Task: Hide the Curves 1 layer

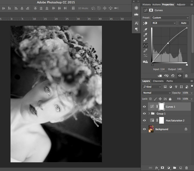Action: coord(144,107)
